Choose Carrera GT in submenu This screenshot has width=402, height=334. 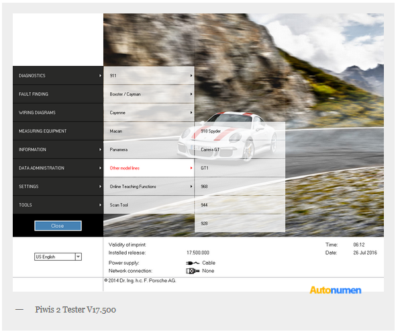coord(240,149)
